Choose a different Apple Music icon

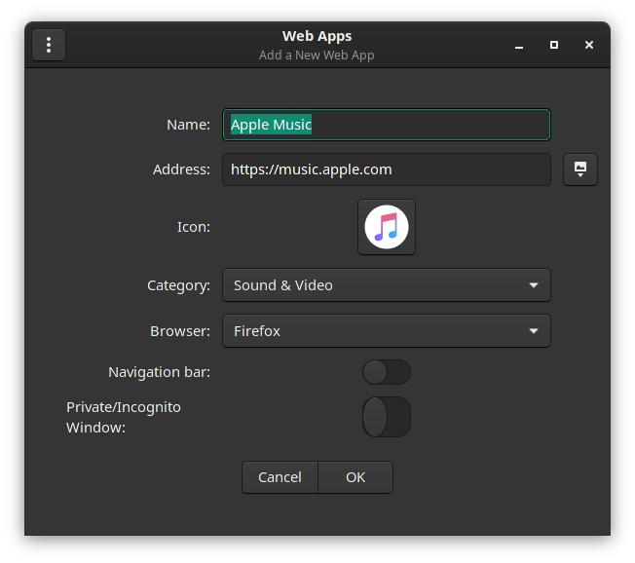coord(387,227)
